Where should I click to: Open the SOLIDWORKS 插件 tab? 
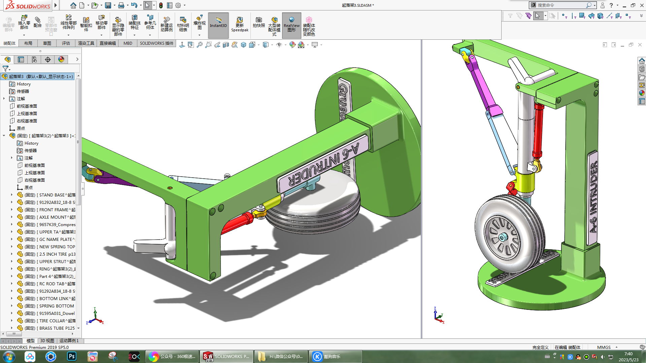pyautogui.click(x=157, y=43)
